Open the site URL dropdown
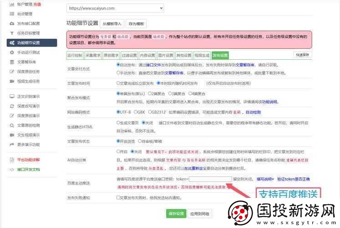340x228 pixels. (115, 8)
